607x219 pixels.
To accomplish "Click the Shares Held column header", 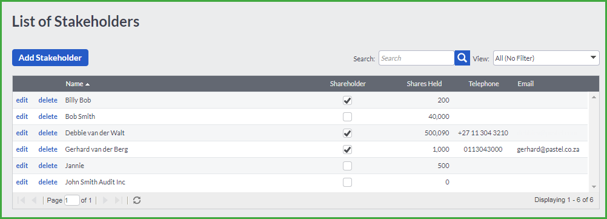I will click(424, 84).
